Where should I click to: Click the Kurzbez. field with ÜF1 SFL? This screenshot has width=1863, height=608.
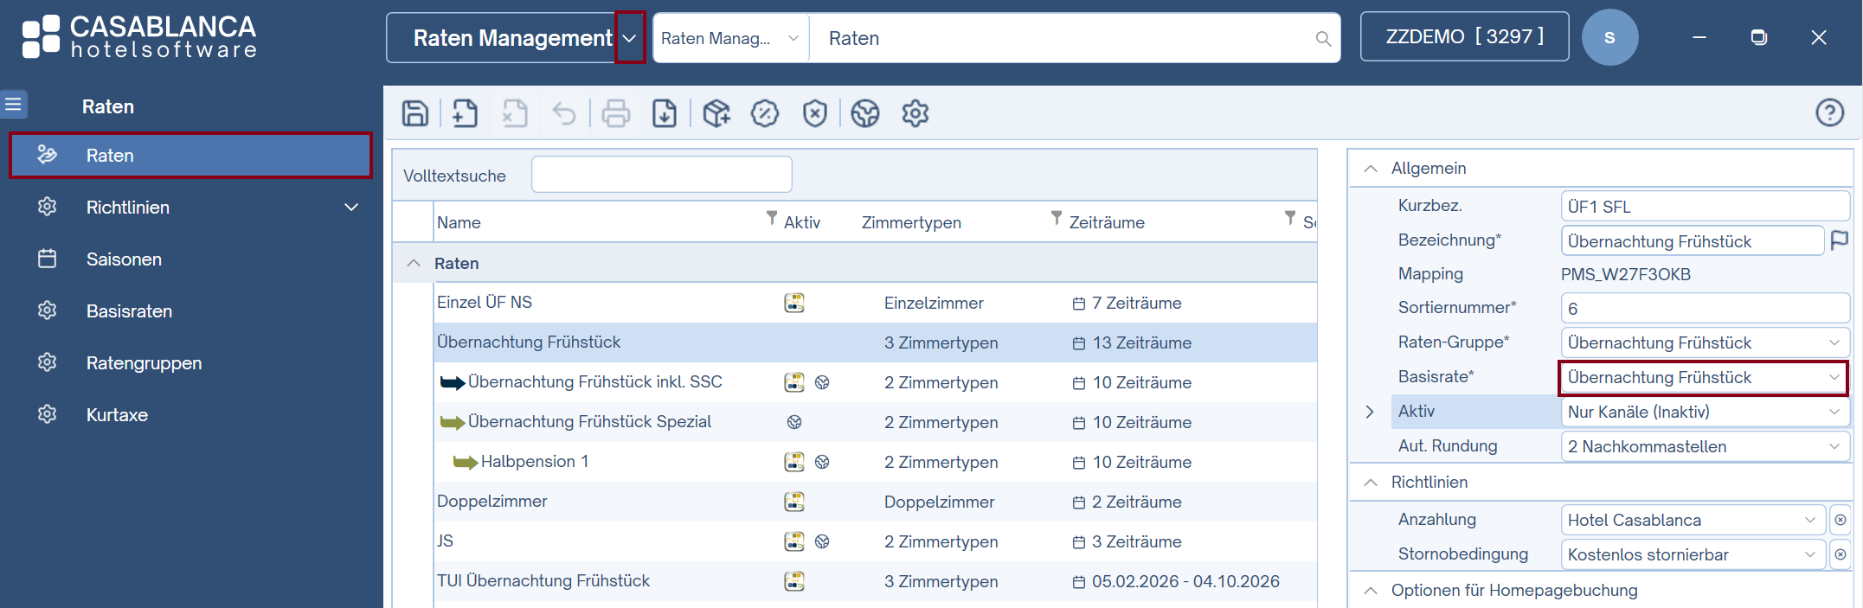click(x=1705, y=207)
